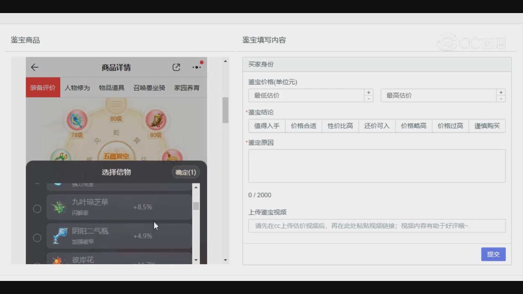Click the 阴阳二气瓶 item name
Image resolution: width=523 pixels, height=294 pixels.
90,231
